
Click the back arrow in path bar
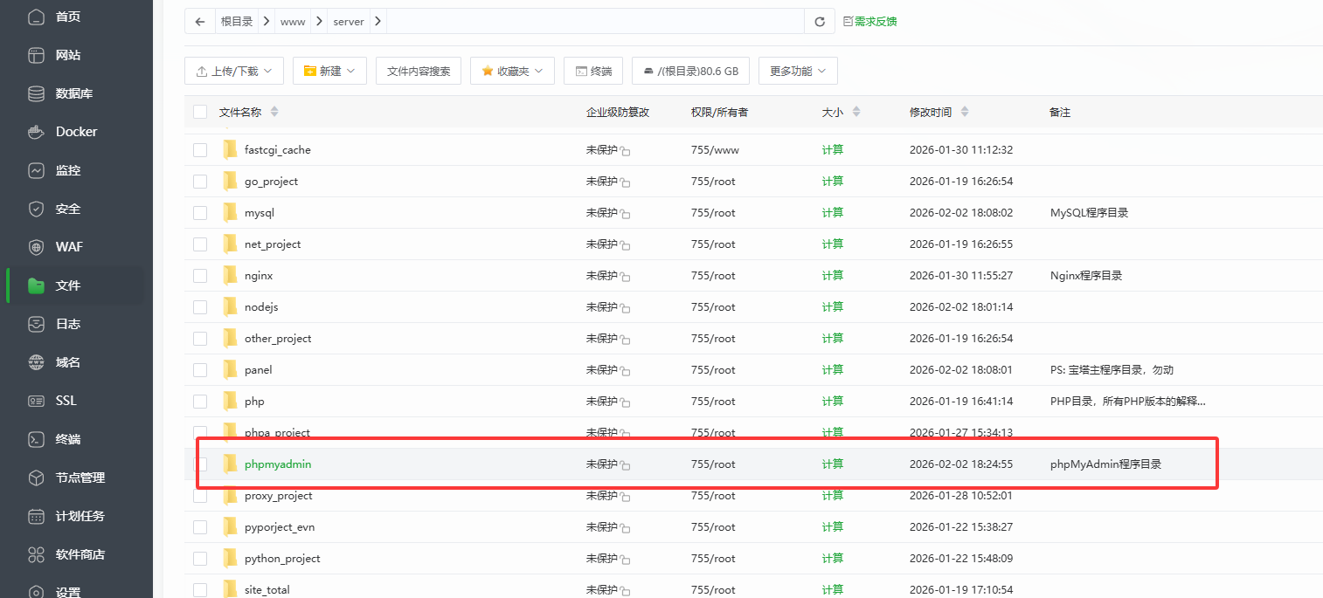tap(200, 22)
